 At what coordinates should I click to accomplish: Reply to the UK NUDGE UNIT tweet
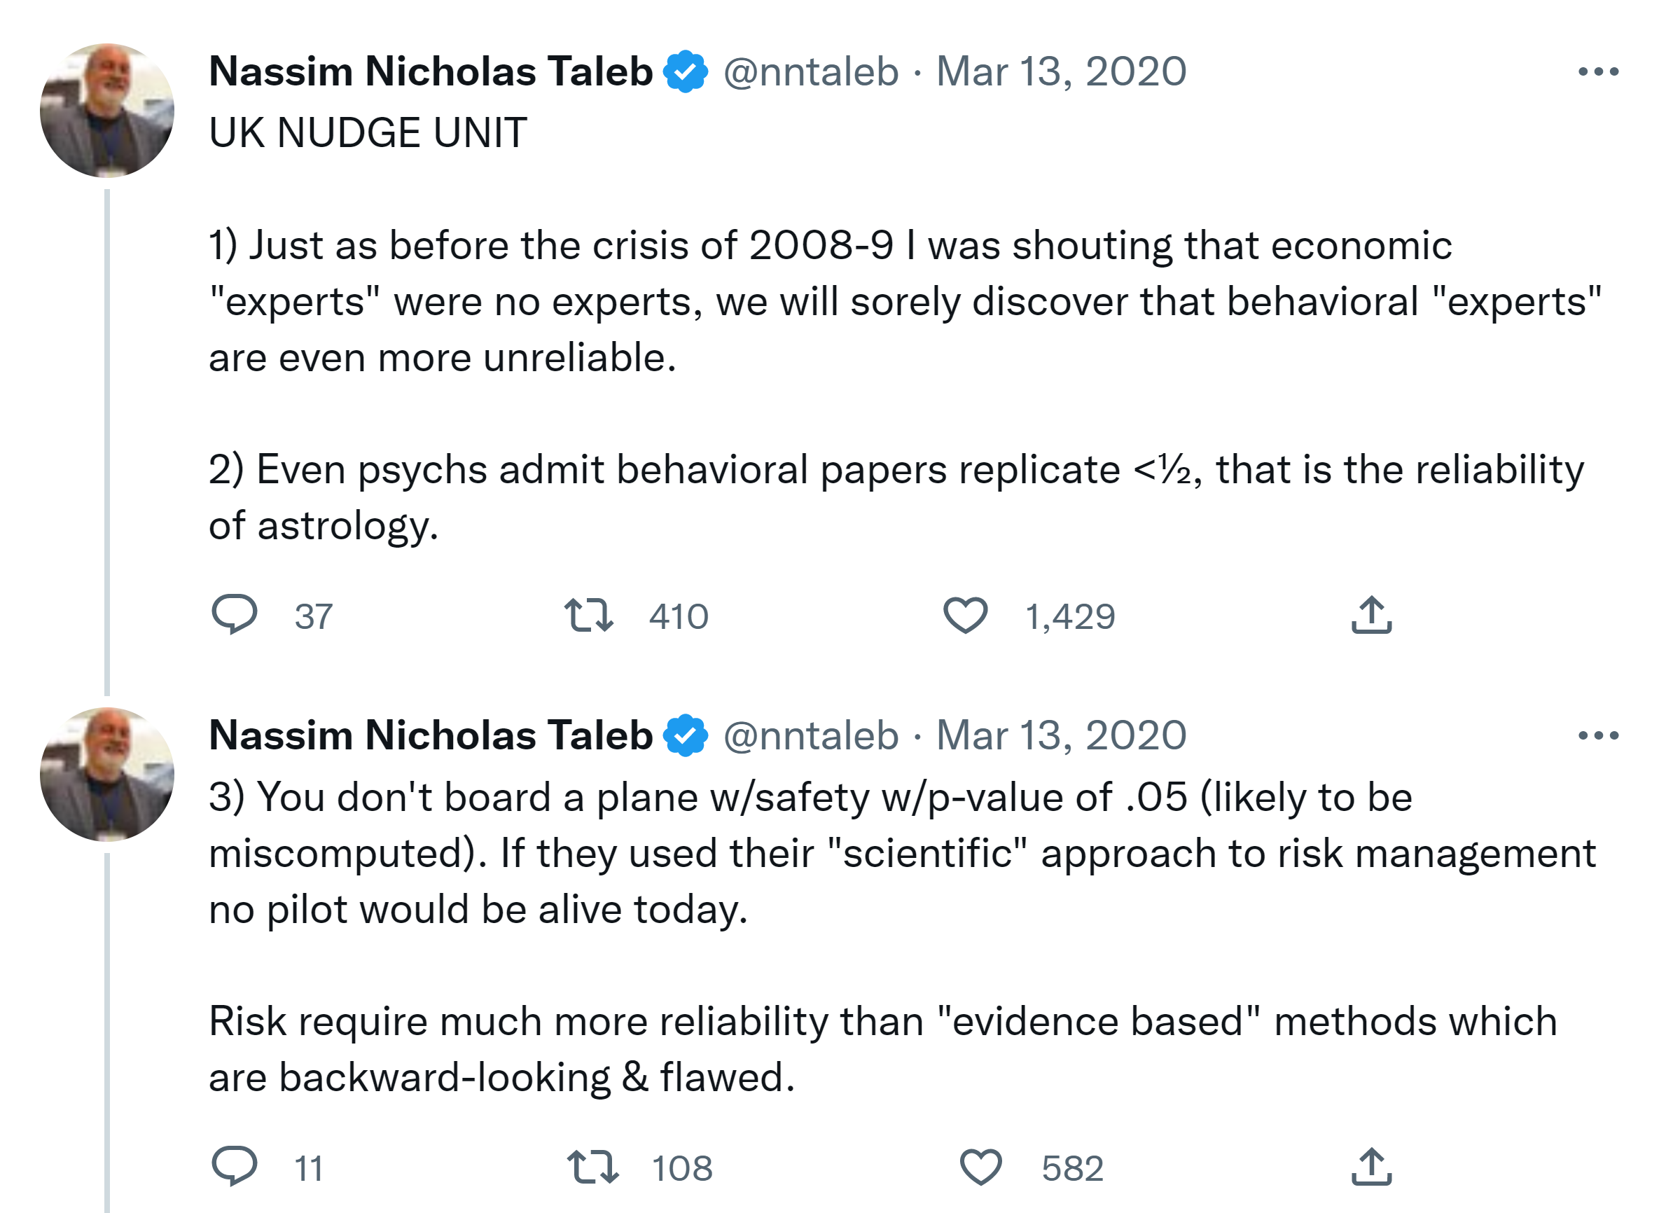point(234,615)
